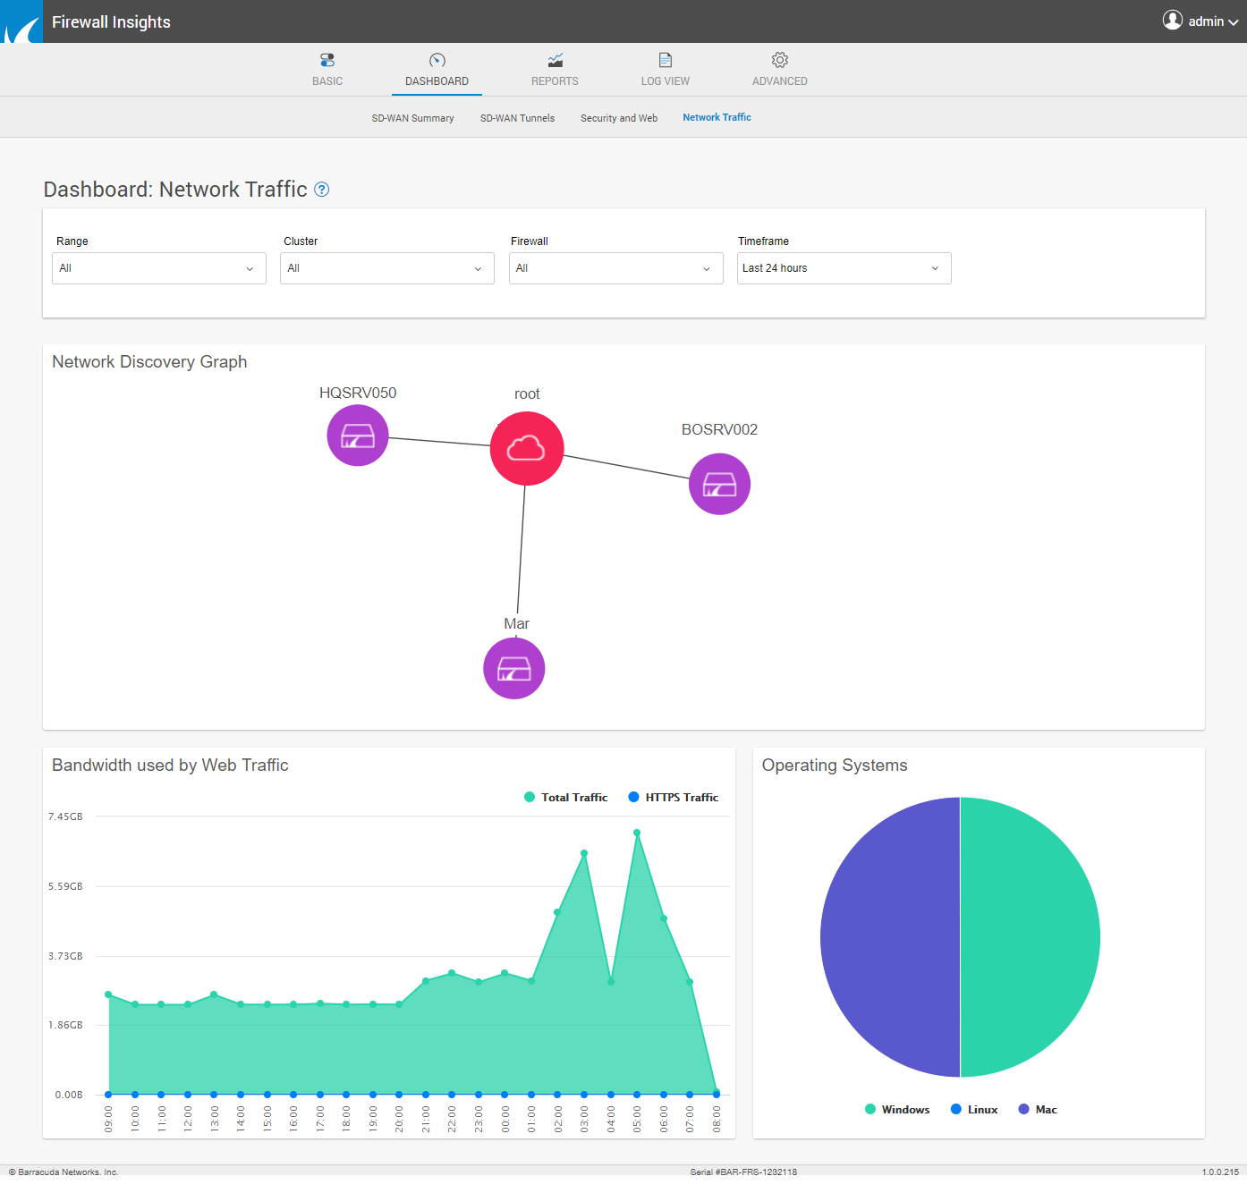Select the HQSRV050 firewall node
Screen dimensions: 1247x1193
pos(358,436)
